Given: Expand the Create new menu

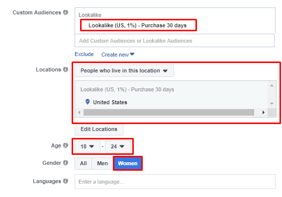Looking at the screenshot, I should click(118, 55).
